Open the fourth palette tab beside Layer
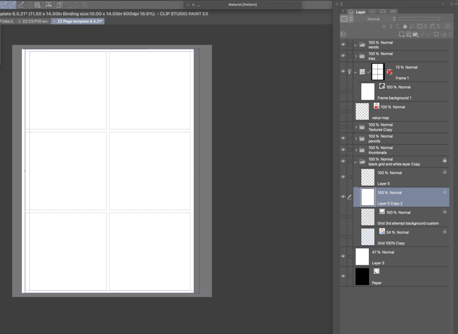 coord(394,11)
